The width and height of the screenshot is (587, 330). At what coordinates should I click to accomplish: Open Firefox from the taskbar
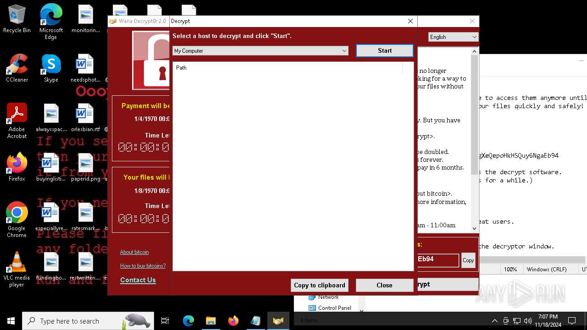pyautogui.click(x=233, y=321)
